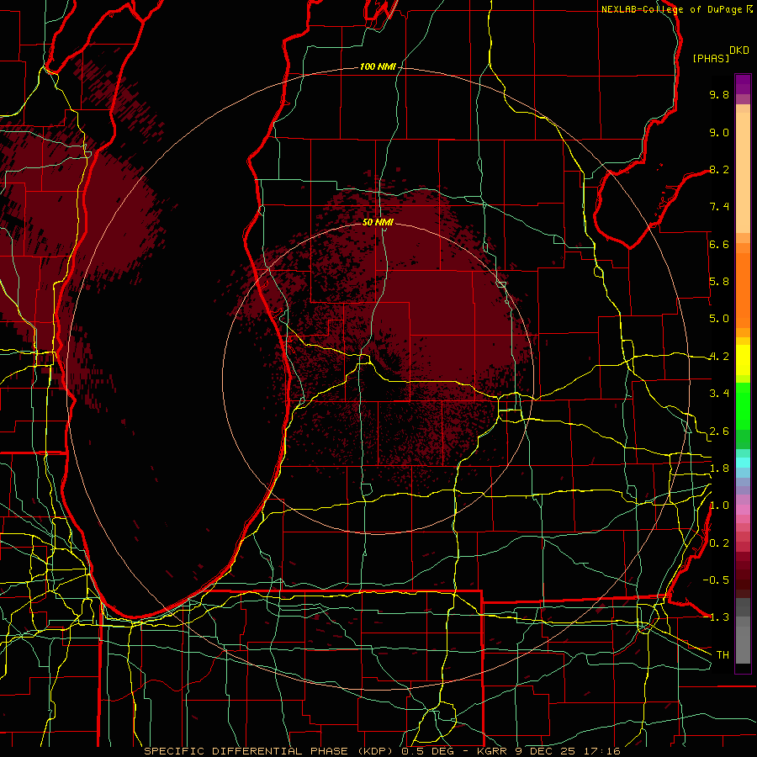Screen dimensions: 757x757
Task: Pick the pink segment beside 1.0 on the color bar
Action: pos(743,510)
